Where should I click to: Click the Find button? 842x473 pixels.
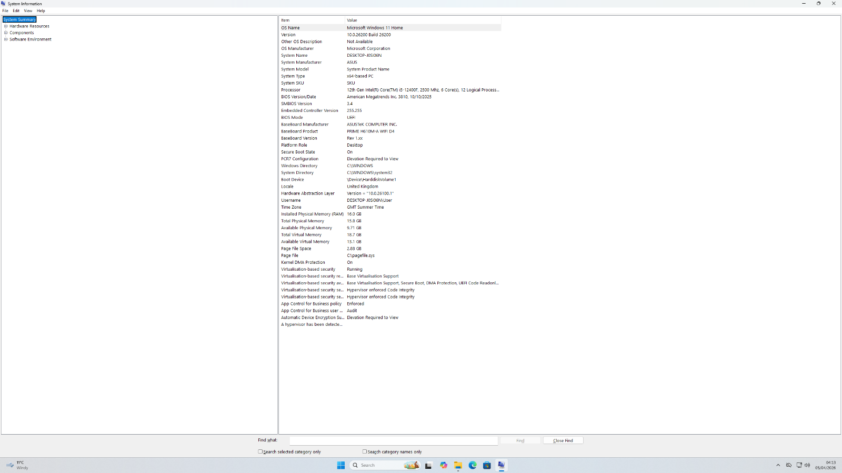520,440
